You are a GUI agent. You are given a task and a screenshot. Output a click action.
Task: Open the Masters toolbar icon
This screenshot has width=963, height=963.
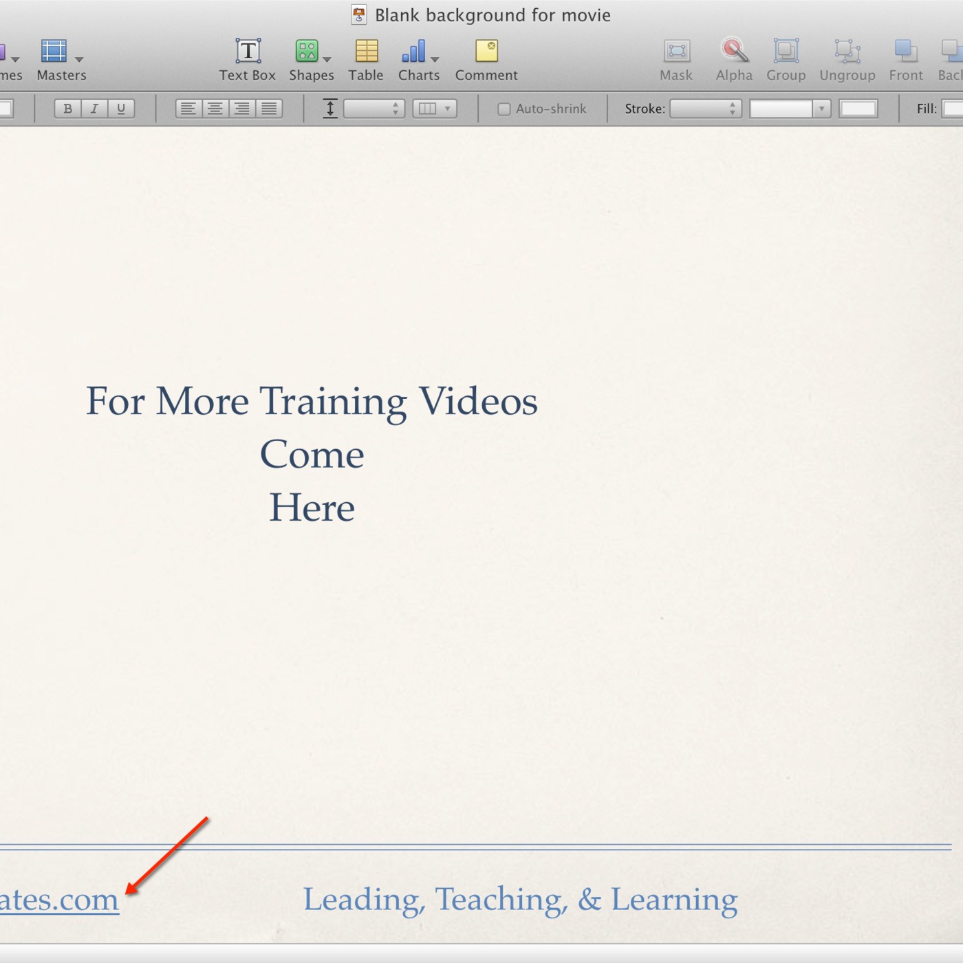coord(54,52)
